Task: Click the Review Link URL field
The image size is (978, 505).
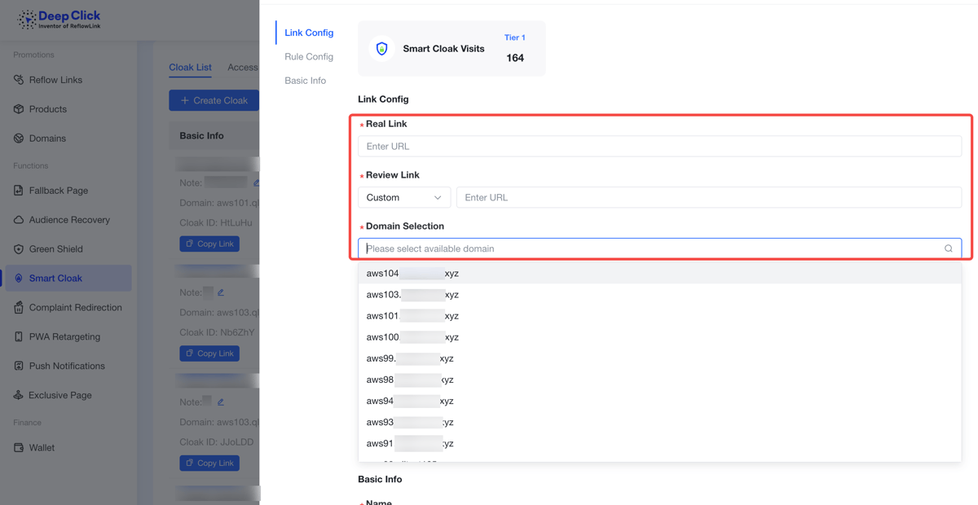Action: [709, 197]
